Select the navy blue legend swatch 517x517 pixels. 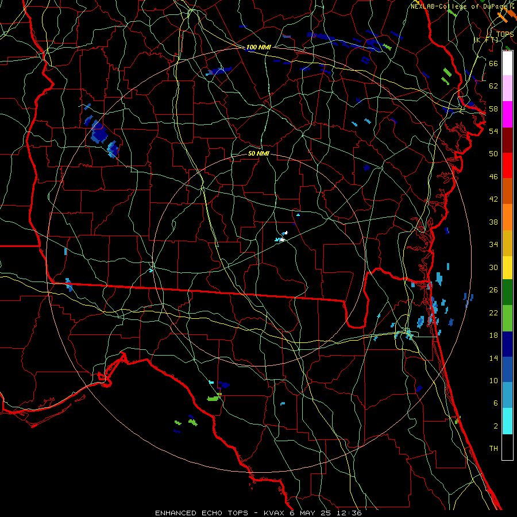507,344
